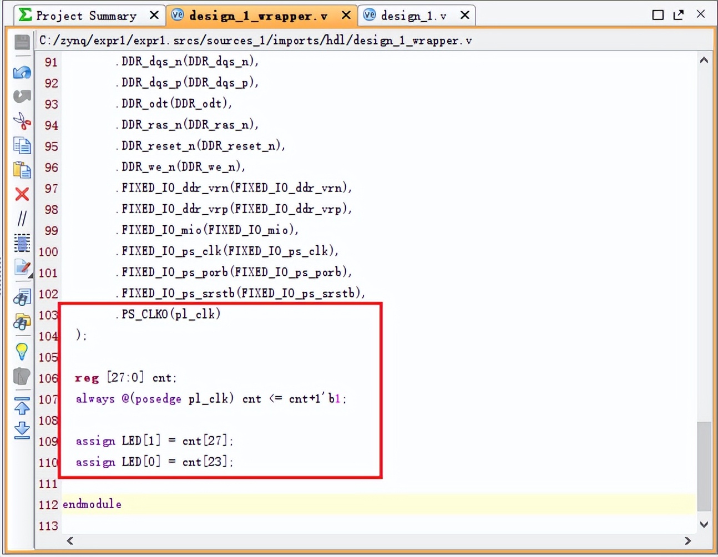
Task: Click the yellow highlighted endmodule line
Action: [x=92, y=504]
